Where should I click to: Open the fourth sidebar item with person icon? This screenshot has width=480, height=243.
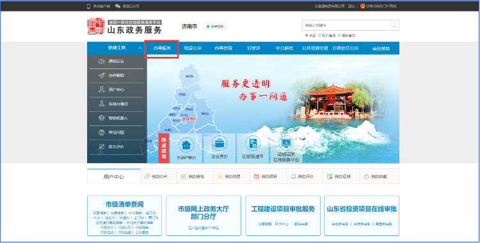[x=102, y=104]
